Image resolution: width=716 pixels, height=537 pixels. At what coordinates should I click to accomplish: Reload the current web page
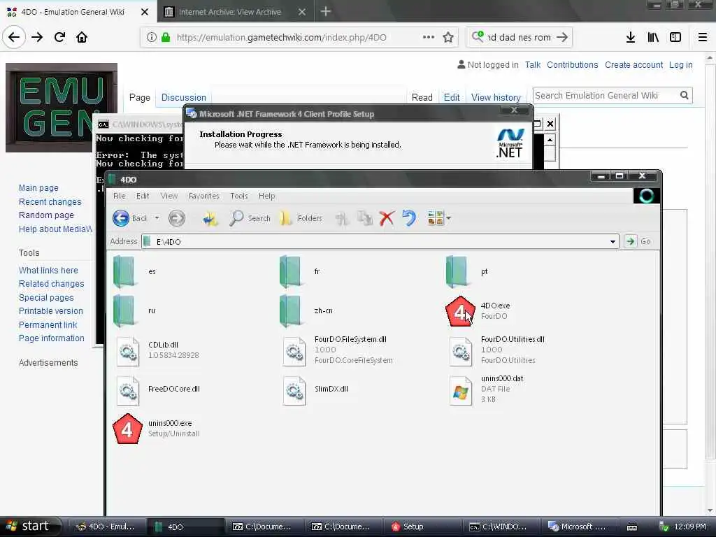59,38
